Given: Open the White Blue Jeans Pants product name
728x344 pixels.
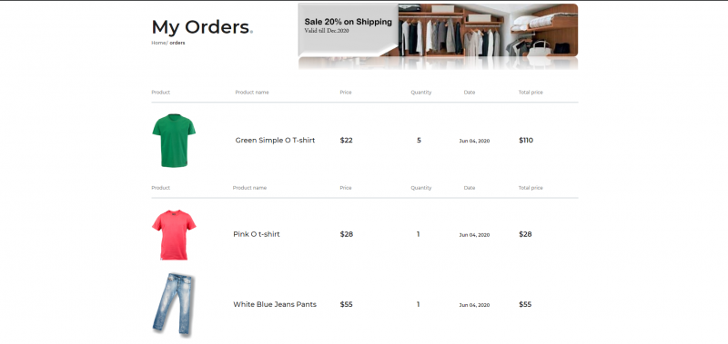Looking at the screenshot, I should [275, 304].
